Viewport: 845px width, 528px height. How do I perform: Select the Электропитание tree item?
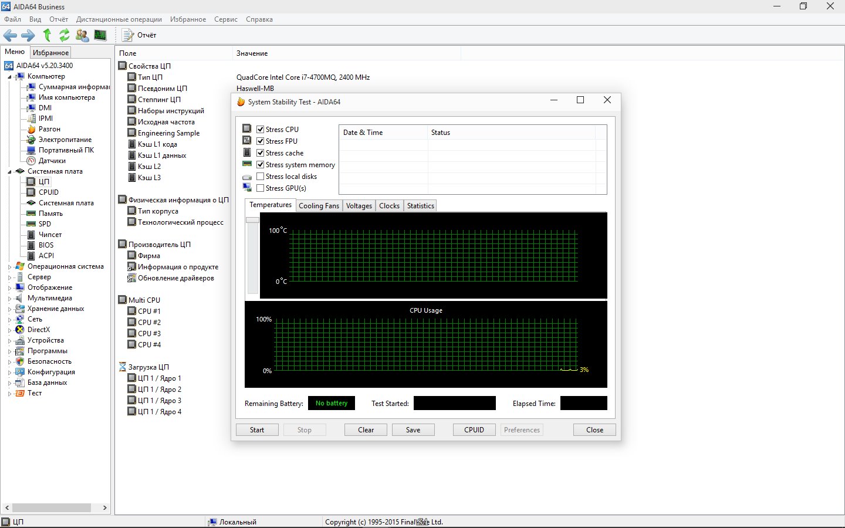coord(65,140)
